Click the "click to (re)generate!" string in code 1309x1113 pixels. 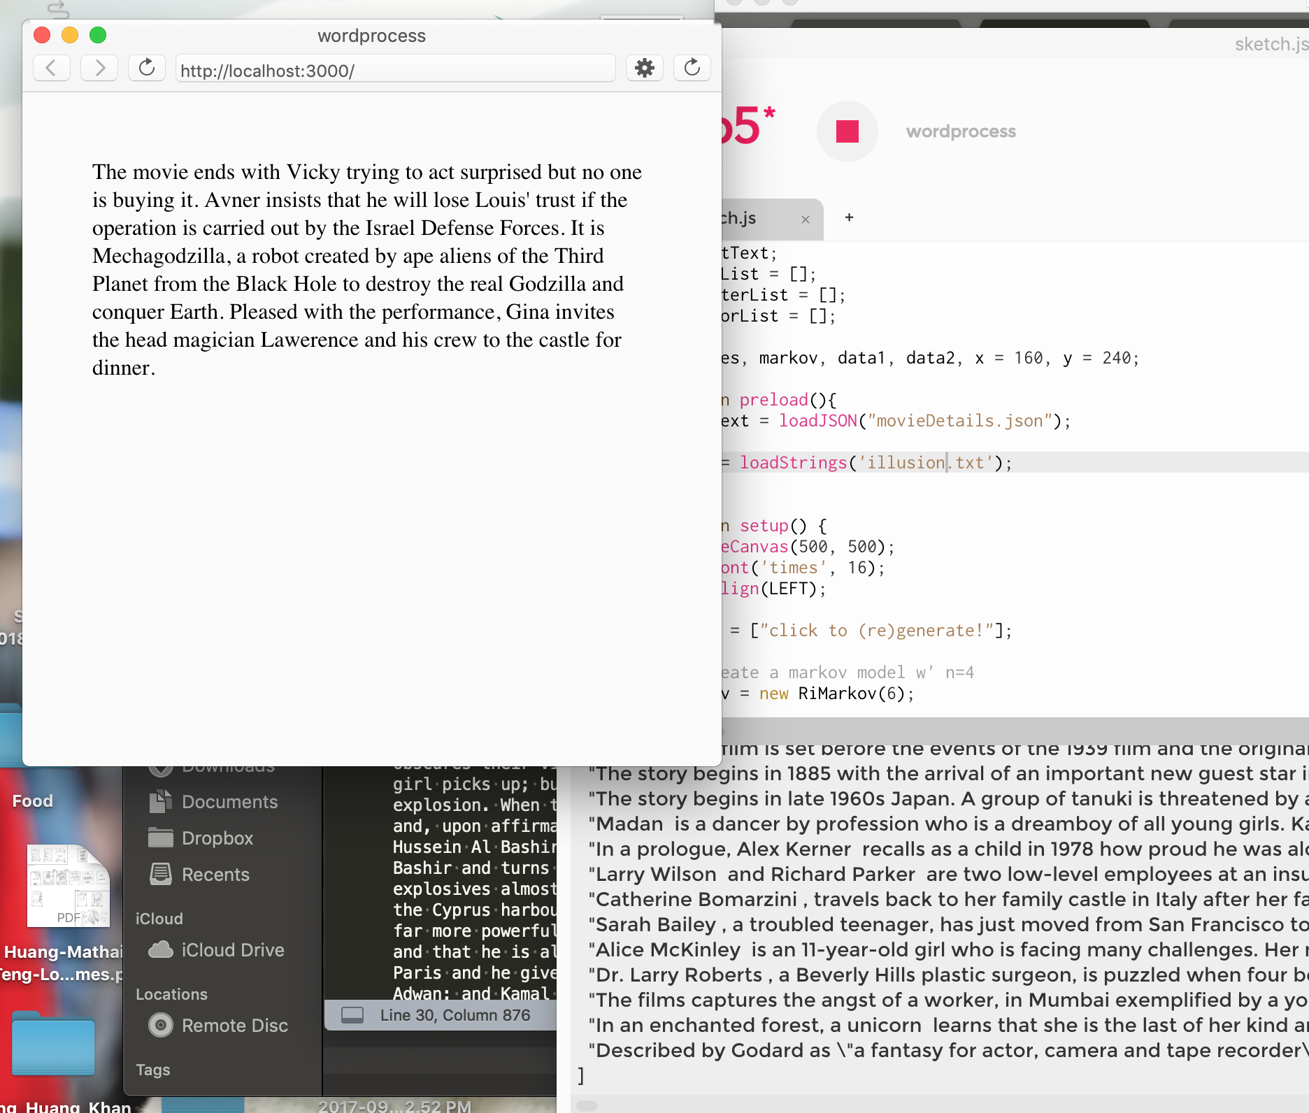click(877, 631)
